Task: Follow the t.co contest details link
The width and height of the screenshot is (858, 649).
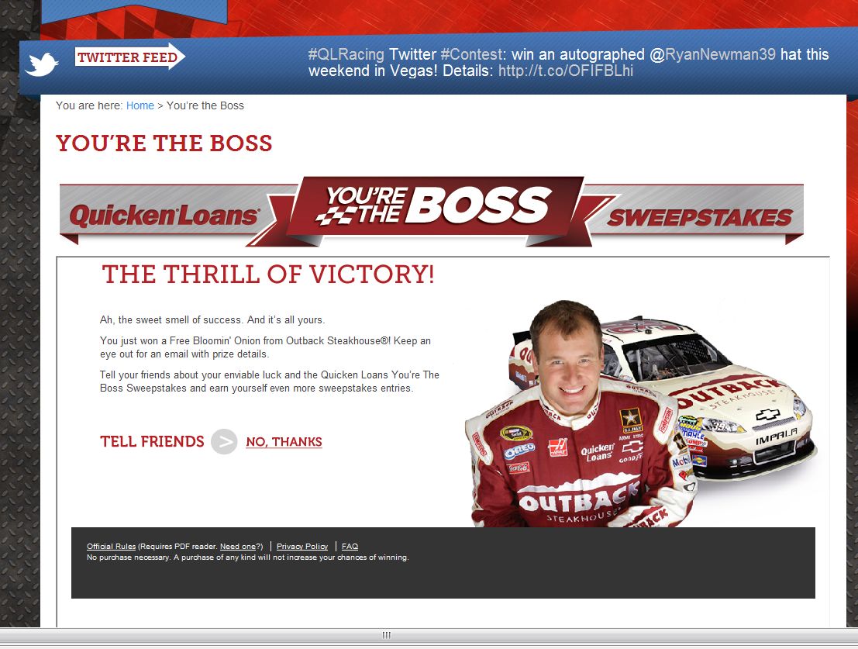Action: [566, 71]
